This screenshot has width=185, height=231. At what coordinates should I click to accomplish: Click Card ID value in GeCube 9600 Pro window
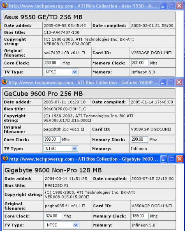coord(151,129)
